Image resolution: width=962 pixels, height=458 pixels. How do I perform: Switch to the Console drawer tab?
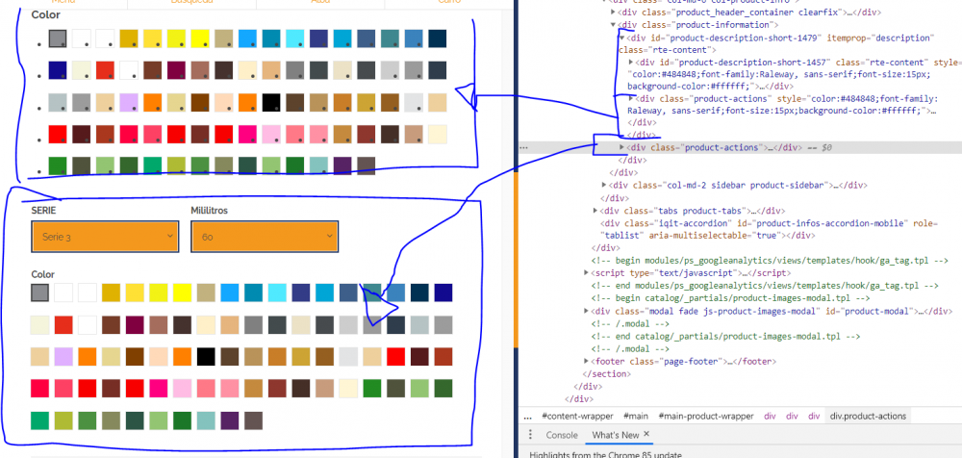click(562, 435)
